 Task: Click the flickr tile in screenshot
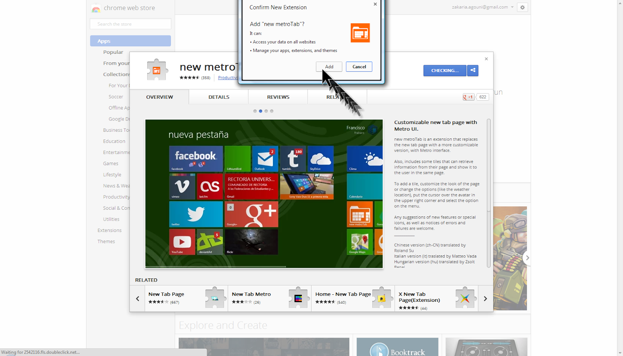pos(252,242)
